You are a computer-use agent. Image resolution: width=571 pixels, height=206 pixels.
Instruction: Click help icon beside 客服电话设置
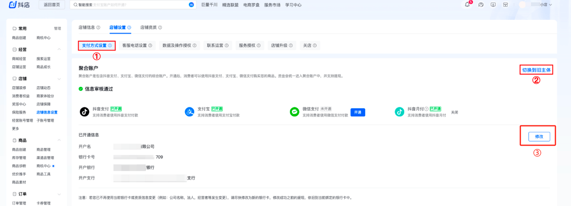click(150, 46)
